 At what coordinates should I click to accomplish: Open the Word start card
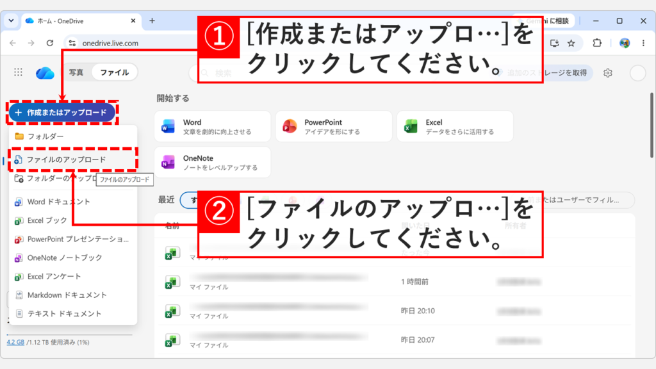point(213,126)
